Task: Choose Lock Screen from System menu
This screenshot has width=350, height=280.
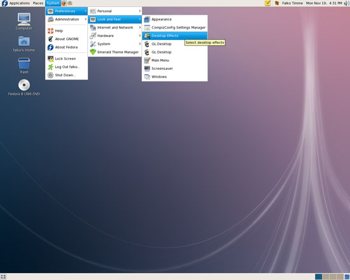Action: (67, 59)
